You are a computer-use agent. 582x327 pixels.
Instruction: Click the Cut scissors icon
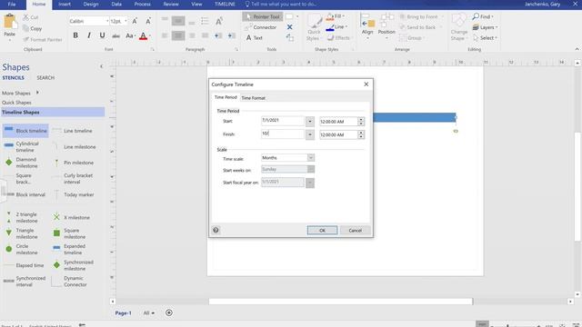coord(25,17)
